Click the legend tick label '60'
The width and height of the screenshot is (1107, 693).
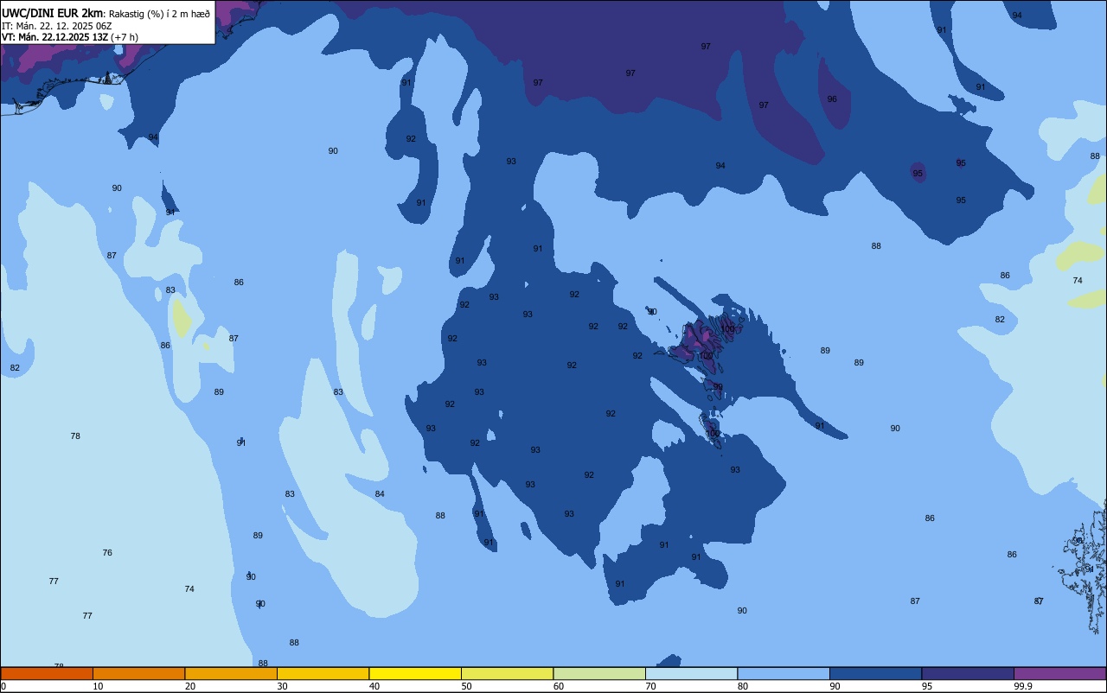[559, 686]
